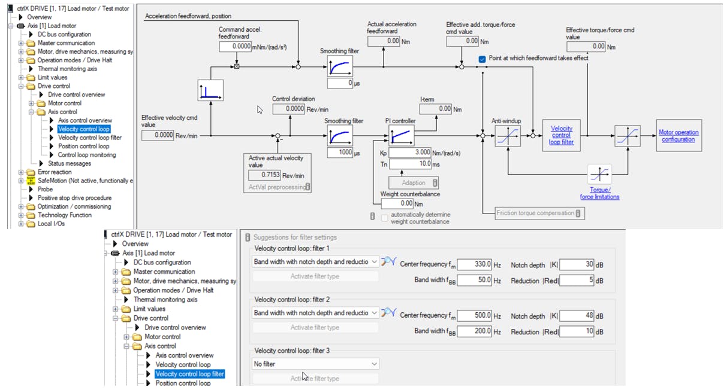Screen dimensions: 727x390
Task: Click the output limiter block before Motor operation
Action: pos(628,136)
